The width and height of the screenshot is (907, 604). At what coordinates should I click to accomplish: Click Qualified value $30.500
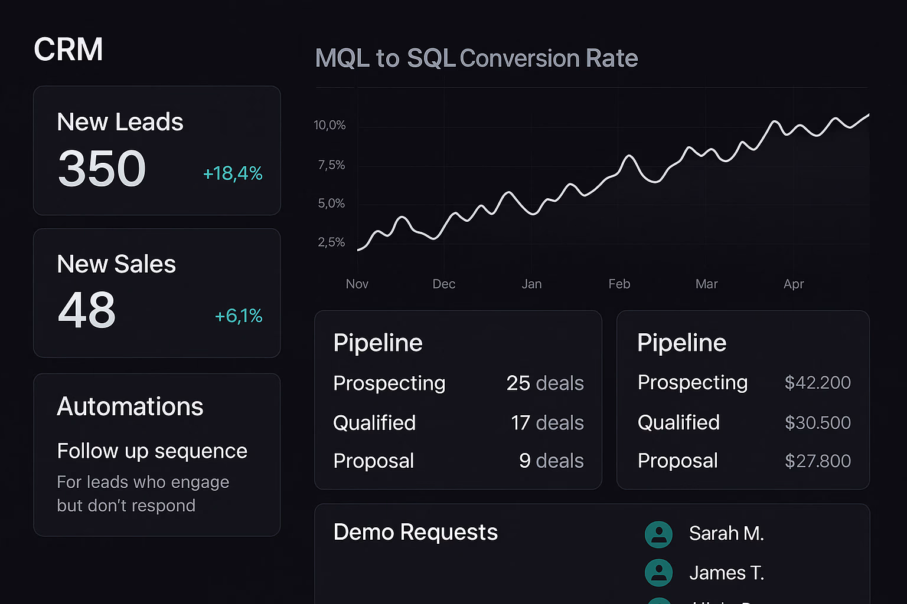[818, 423]
